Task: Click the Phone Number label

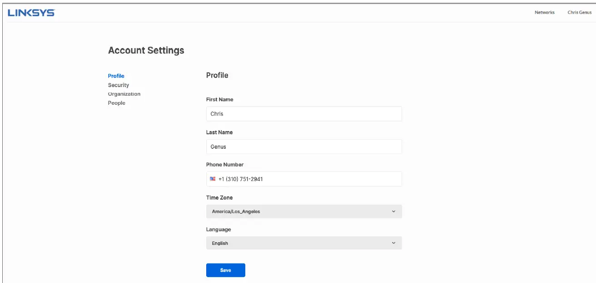Action: click(x=225, y=165)
